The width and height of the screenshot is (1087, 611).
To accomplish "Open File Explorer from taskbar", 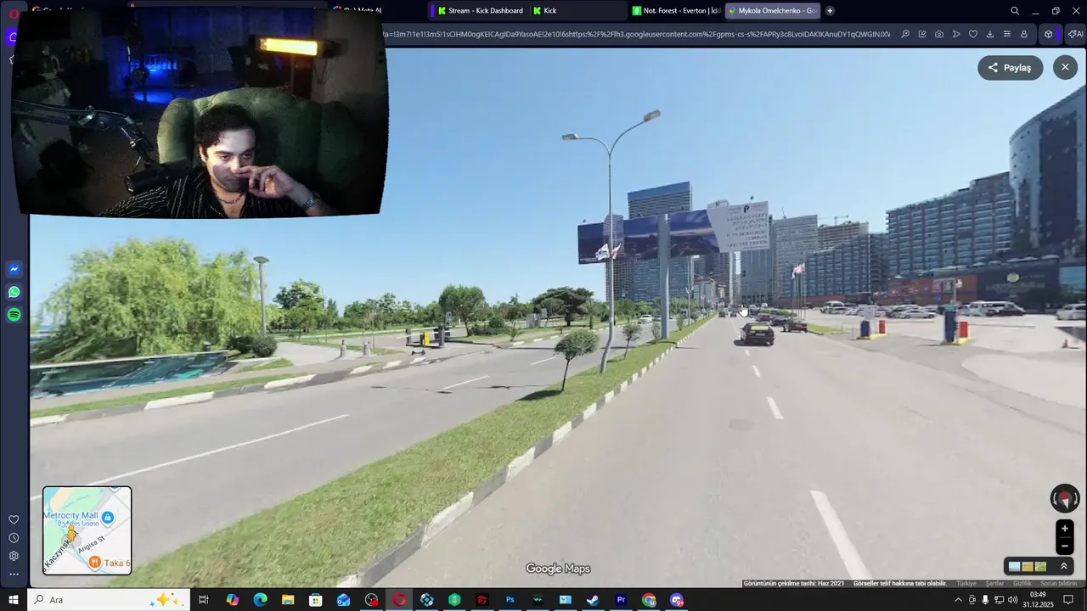I will pos(288,600).
